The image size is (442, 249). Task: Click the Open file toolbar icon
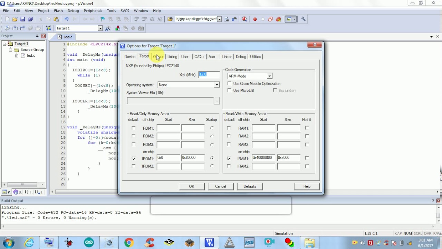(15, 19)
